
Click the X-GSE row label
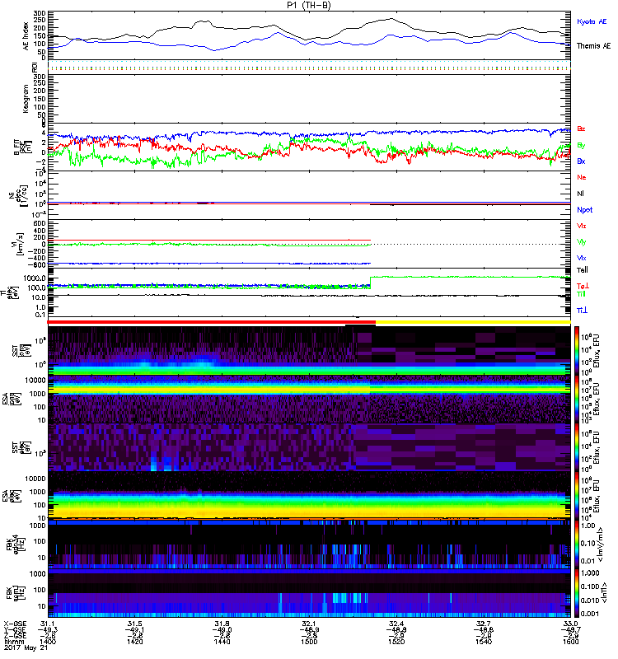15,624
